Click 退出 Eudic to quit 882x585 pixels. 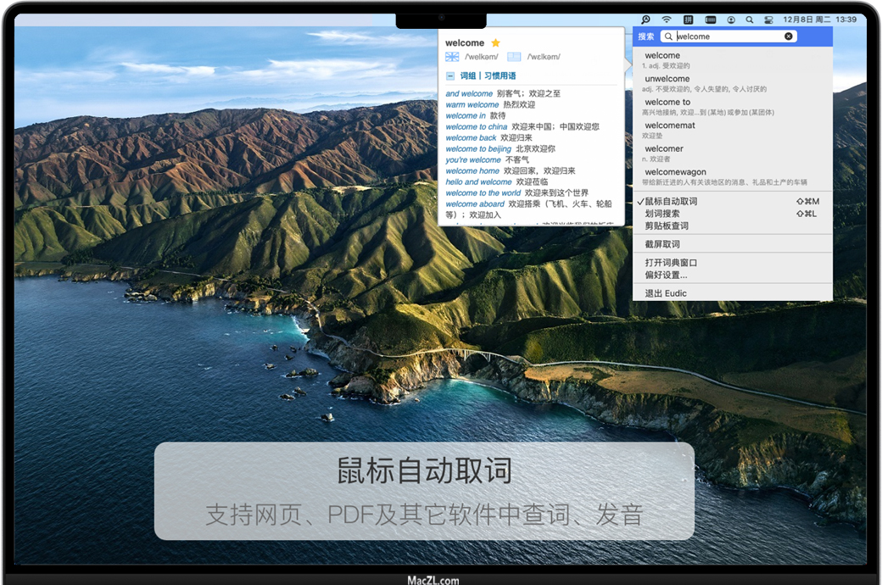coord(666,293)
